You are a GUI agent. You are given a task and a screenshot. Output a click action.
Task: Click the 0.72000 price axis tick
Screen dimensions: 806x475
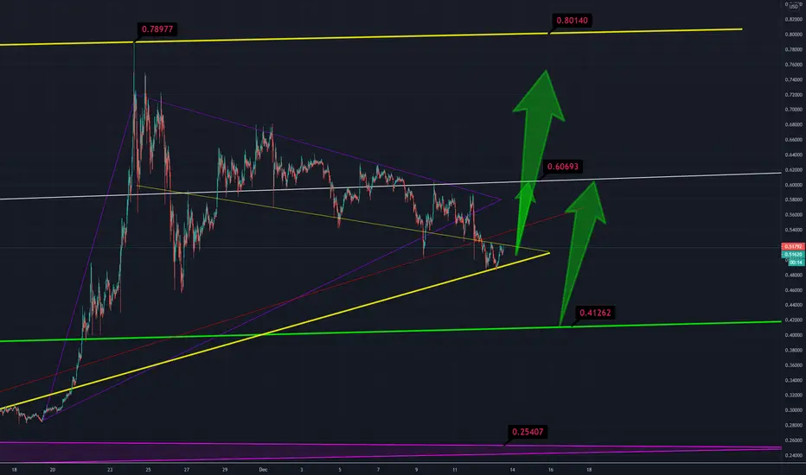794,95
